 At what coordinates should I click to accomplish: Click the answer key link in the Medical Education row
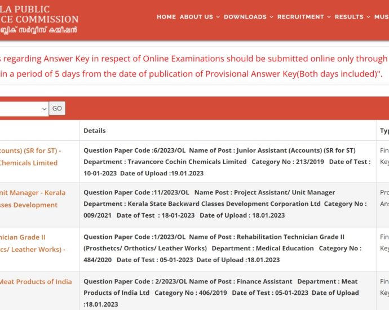pos(384,242)
